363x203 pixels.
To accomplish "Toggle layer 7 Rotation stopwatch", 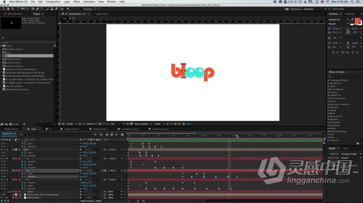I will click(x=22, y=177).
